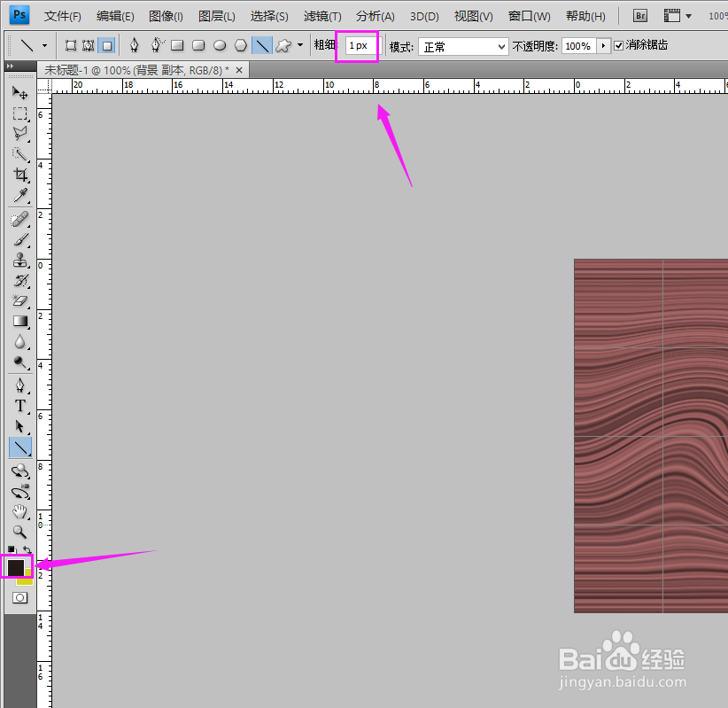Select the Eyedropper tool
Screen dimensions: 728x708
tap(19, 195)
